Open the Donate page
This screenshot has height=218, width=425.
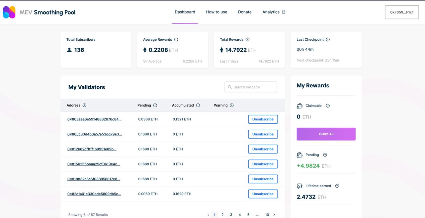(x=245, y=12)
